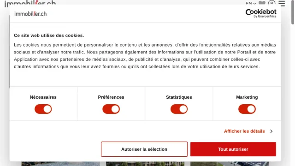Image resolution: width=295 pixels, height=166 pixels.
Task: Toggle the Nécessaires cookies switch
Action: point(43,109)
